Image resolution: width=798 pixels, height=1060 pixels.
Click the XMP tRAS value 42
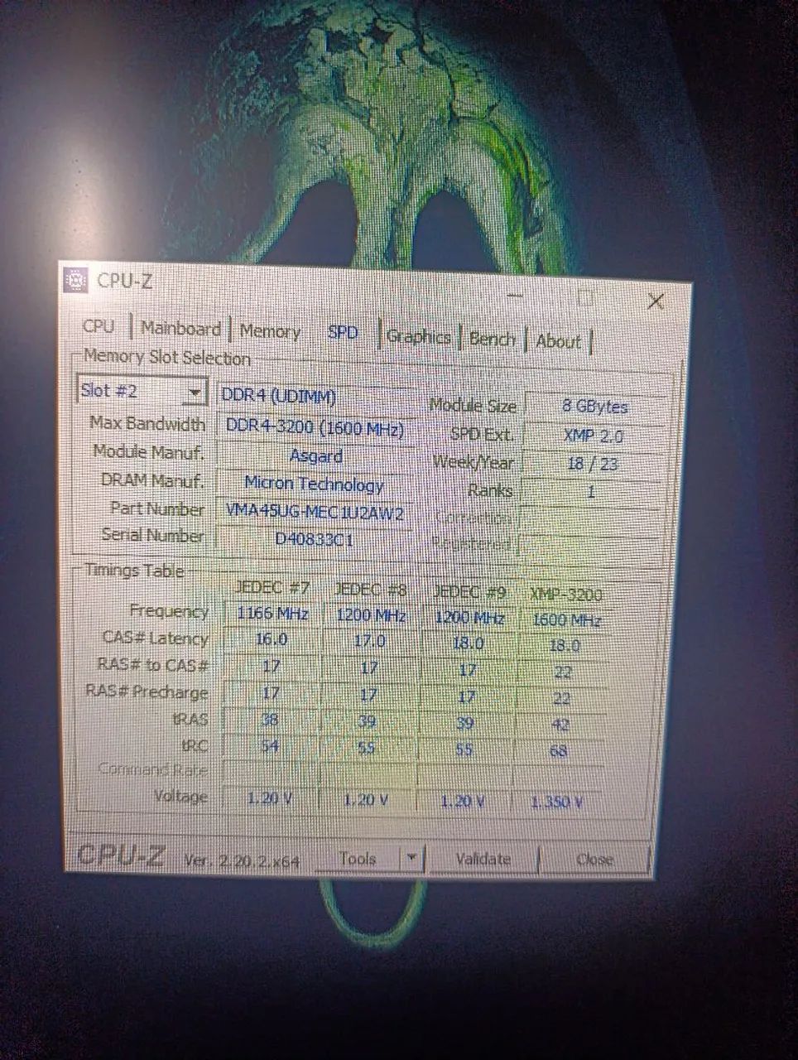[x=560, y=725]
